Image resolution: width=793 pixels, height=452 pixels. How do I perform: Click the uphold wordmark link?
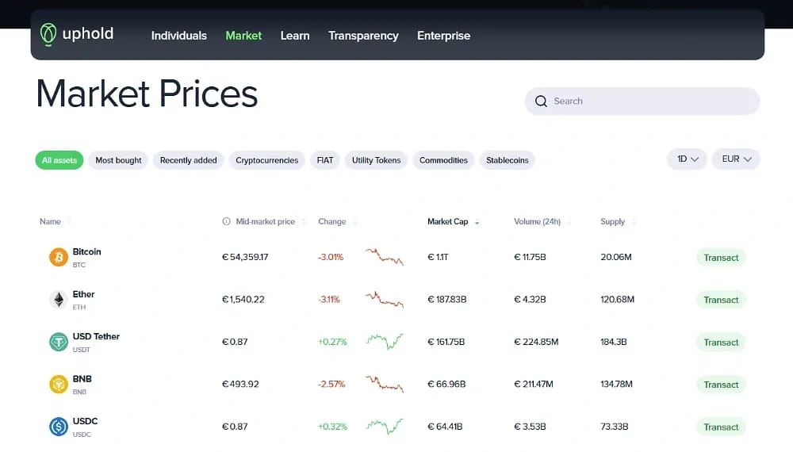pos(87,34)
